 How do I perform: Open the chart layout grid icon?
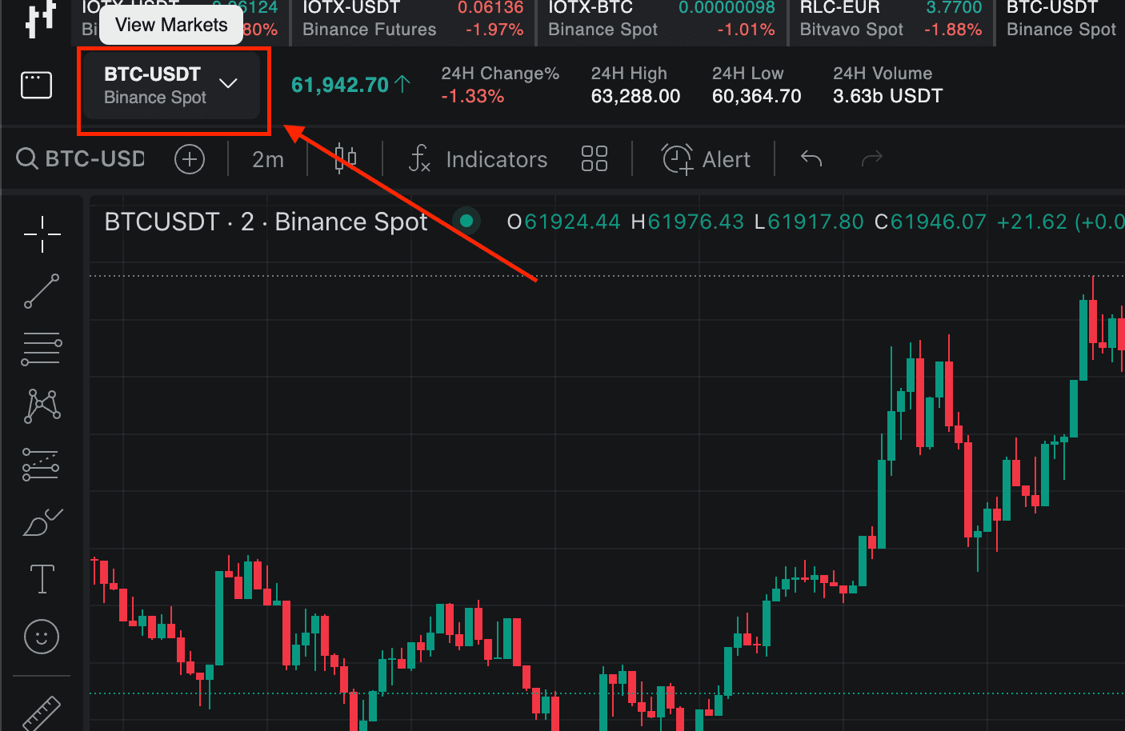coord(594,158)
